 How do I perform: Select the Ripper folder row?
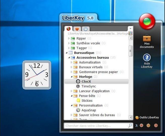point(81,38)
